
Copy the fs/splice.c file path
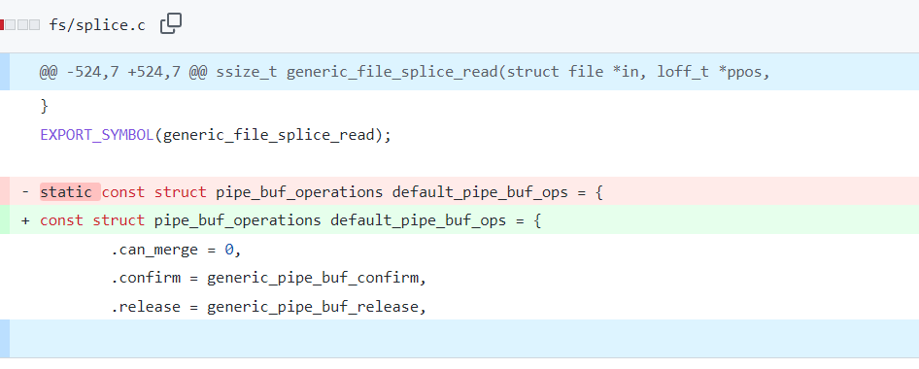click(171, 24)
